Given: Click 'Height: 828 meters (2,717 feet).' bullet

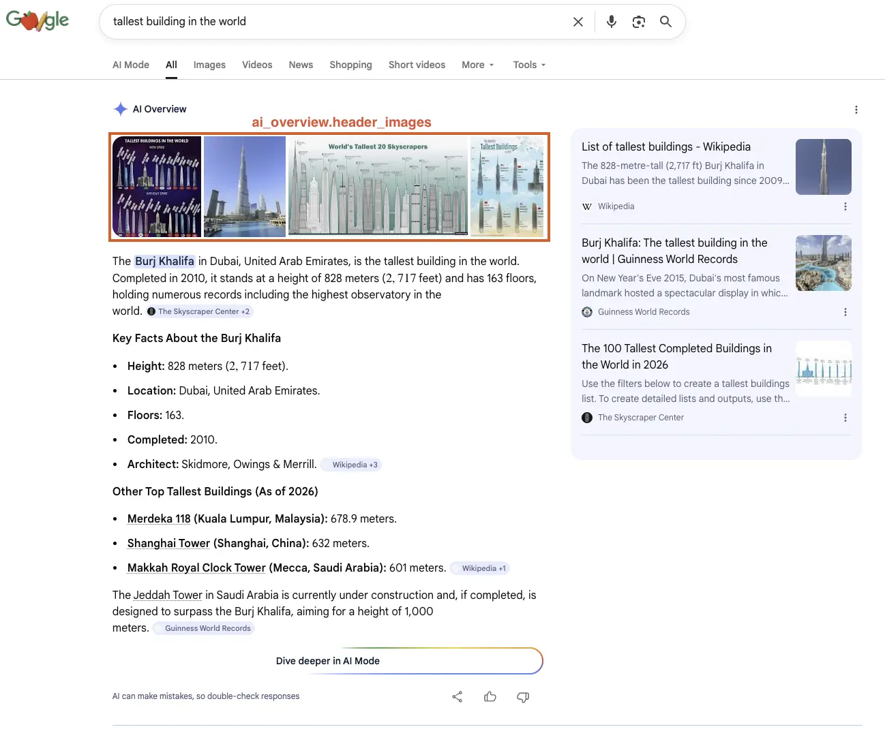Looking at the screenshot, I should pyautogui.click(x=208, y=366).
